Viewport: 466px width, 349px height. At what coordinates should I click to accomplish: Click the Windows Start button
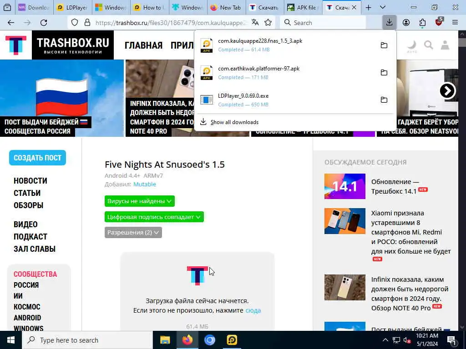coord(11,340)
